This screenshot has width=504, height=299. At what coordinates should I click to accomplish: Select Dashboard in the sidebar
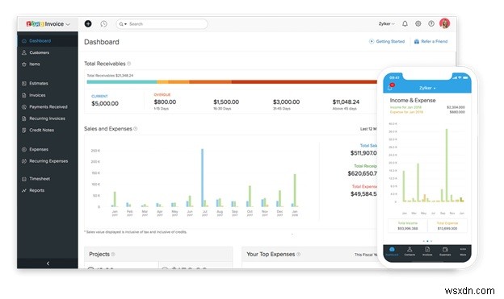pyautogui.click(x=48, y=41)
